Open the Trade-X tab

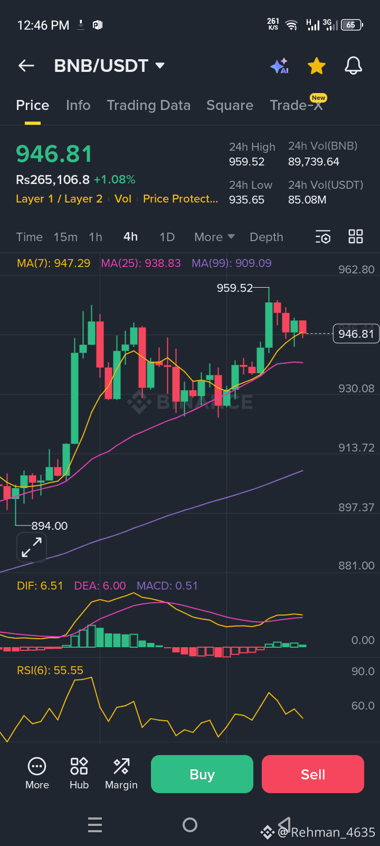[296, 105]
